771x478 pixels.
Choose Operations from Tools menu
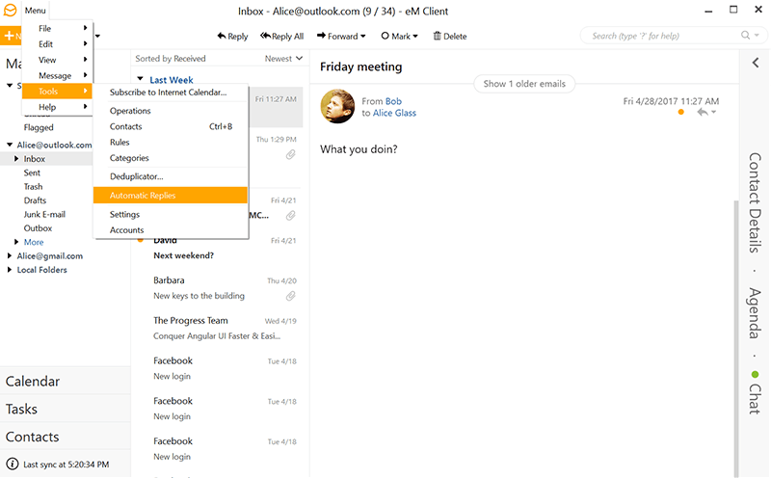click(x=171, y=111)
